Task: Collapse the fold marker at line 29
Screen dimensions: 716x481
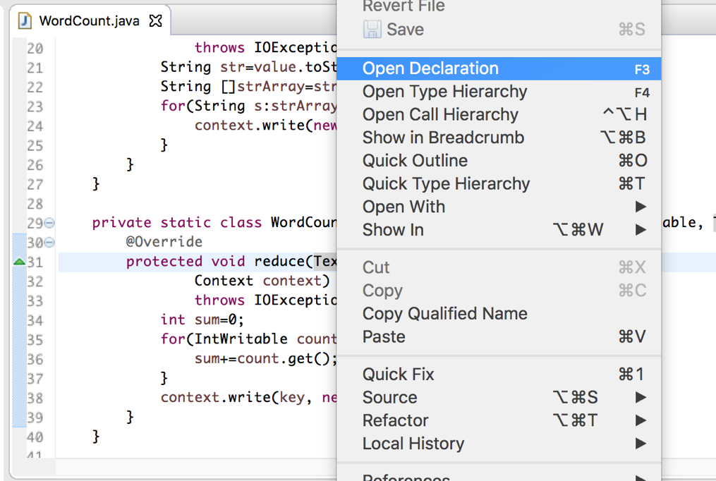Action: pyautogui.click(x=49, y=223)
